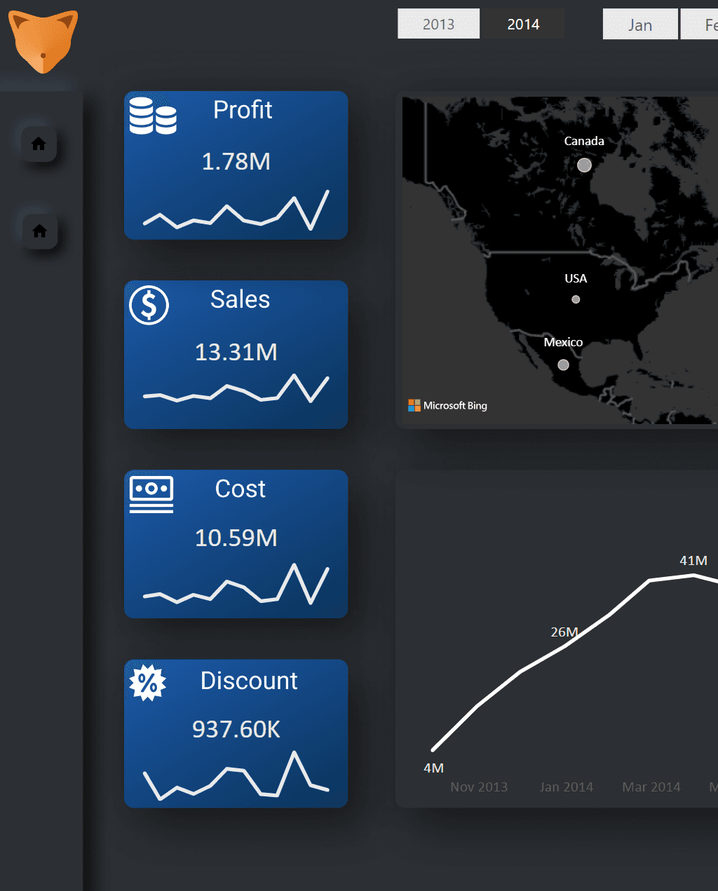Click the Discount sparkline chart

236,775
